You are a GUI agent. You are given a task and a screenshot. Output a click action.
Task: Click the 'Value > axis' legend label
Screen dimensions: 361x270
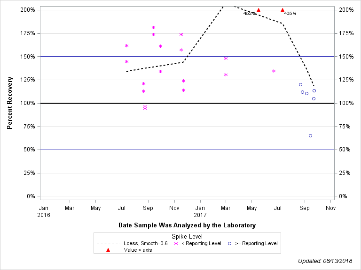[138, 250]
